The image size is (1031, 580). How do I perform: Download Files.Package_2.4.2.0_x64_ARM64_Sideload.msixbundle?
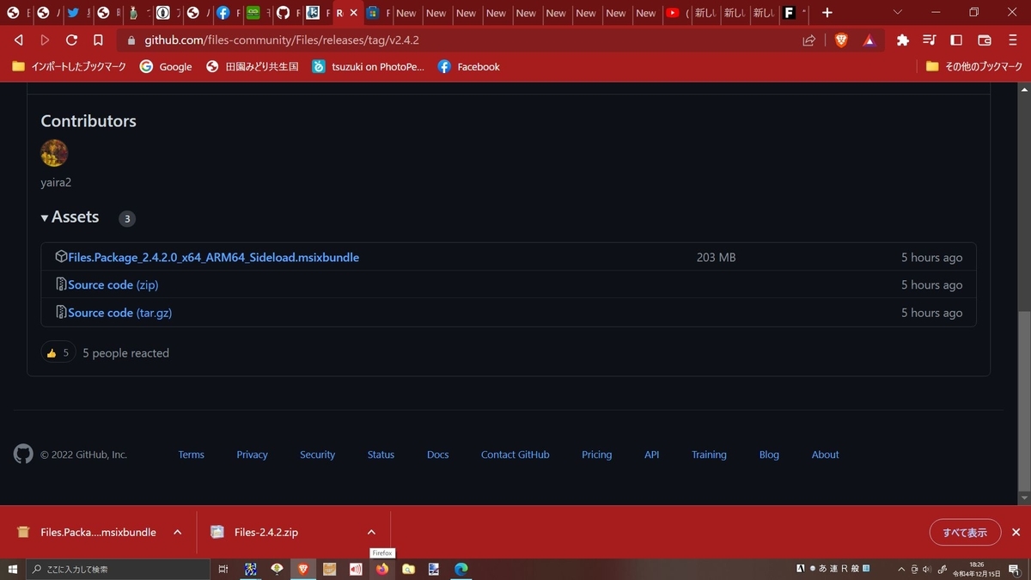point(213,257)
